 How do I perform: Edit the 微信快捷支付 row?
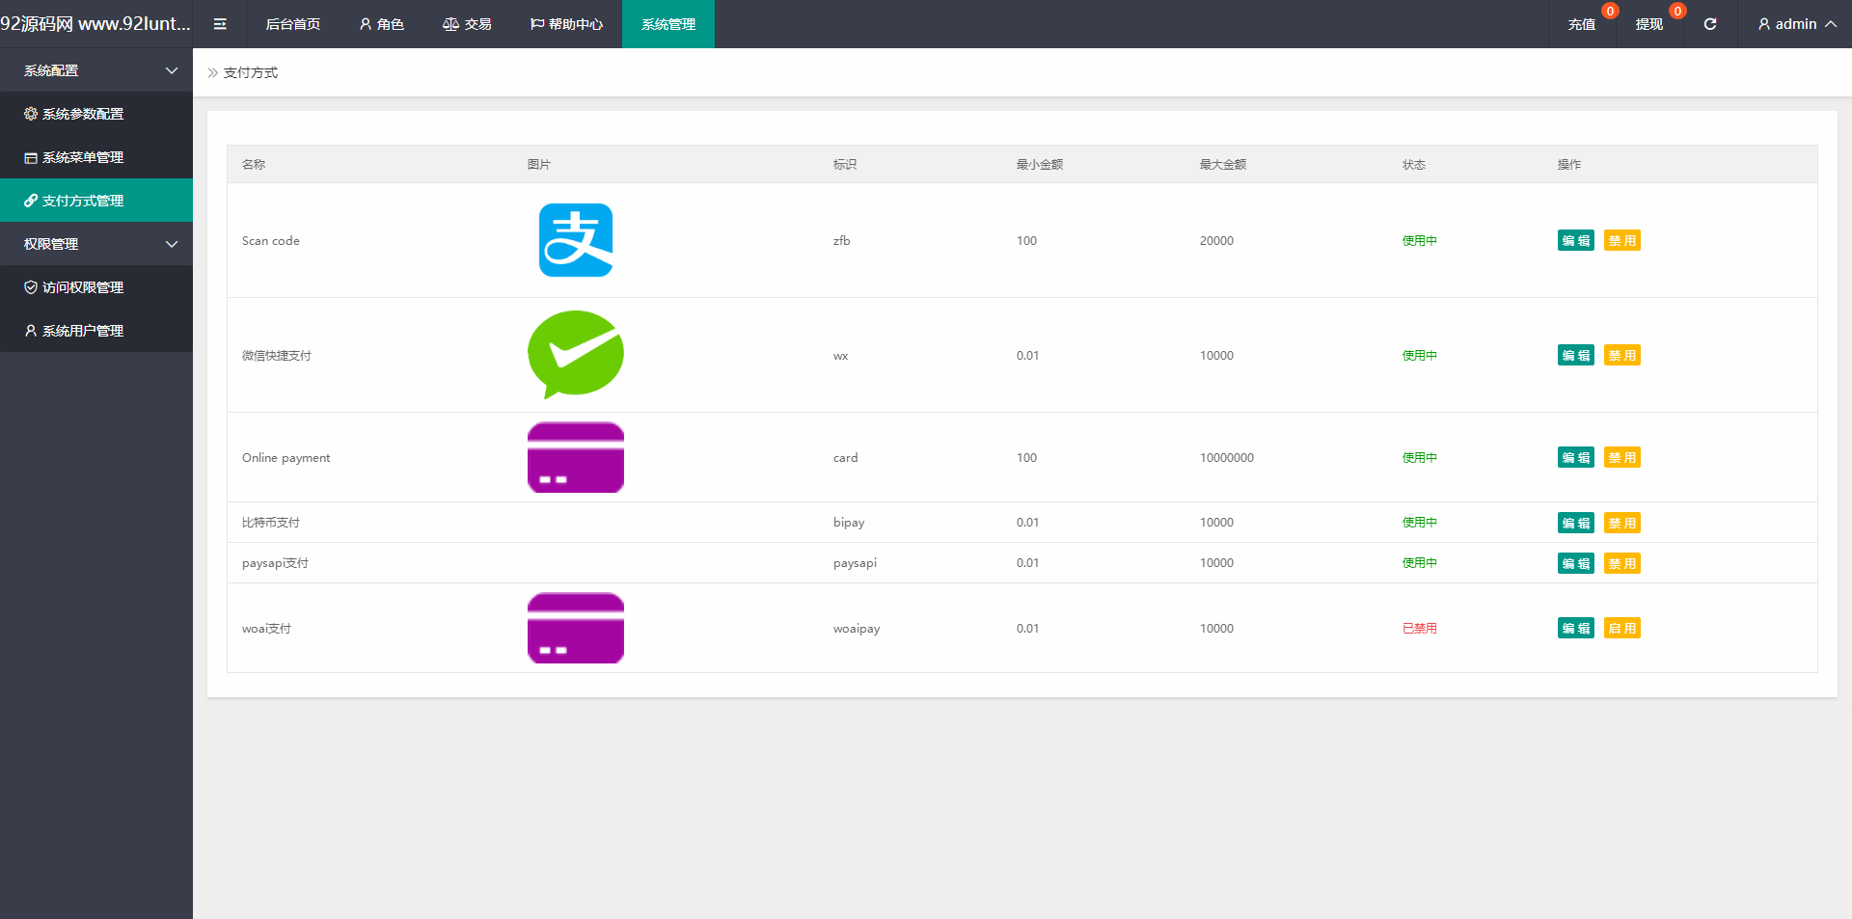(1576, 355)
